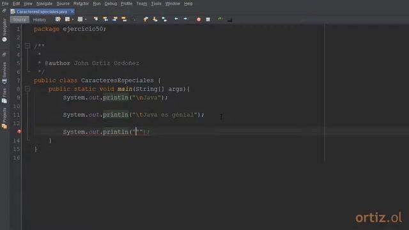Screen dimensions: 409x230
Task: Open the Profile menu
Action: point(127,4)
